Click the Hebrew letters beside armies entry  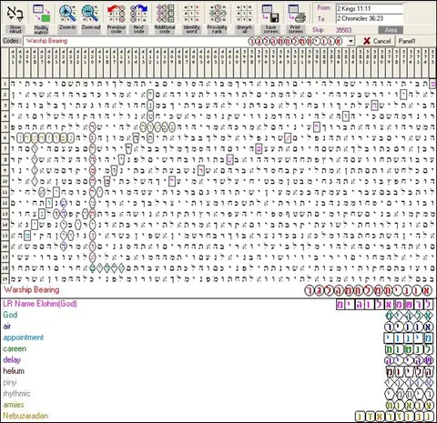click(x=410, y=406)
